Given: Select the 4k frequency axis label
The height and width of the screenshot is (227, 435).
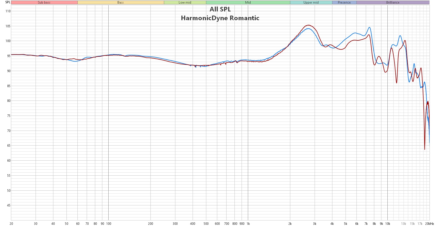Looking at the screenshot, I should pos(332,224).
